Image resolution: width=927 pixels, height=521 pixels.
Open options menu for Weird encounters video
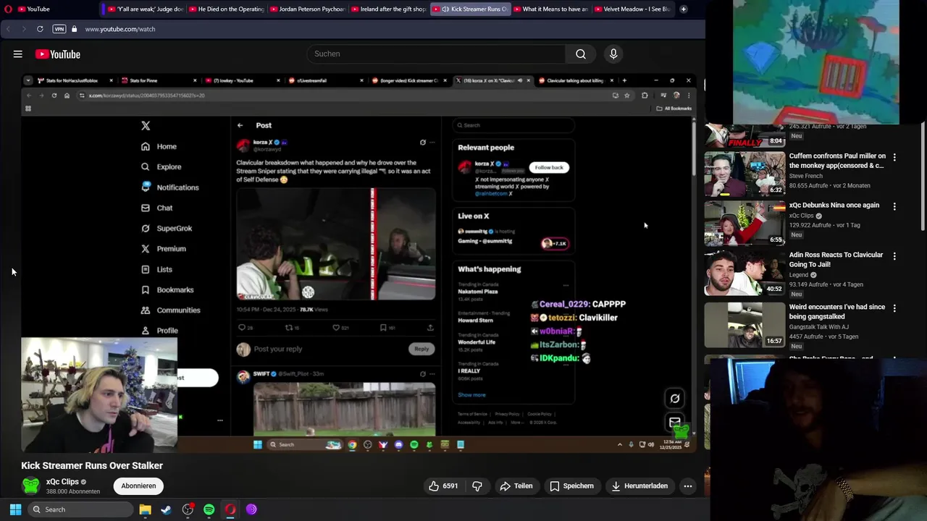(894, 308)
